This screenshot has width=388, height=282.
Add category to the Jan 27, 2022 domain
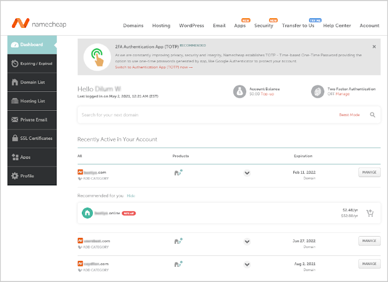pos(93,247)
